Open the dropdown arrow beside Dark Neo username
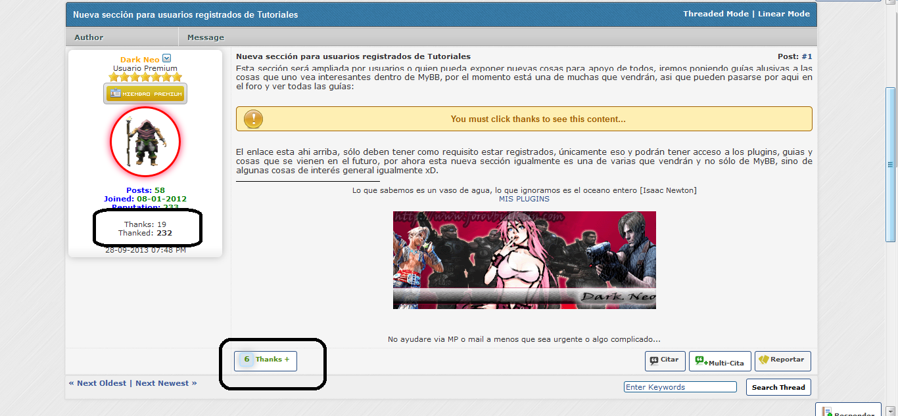898x416 pixels. 166,59
